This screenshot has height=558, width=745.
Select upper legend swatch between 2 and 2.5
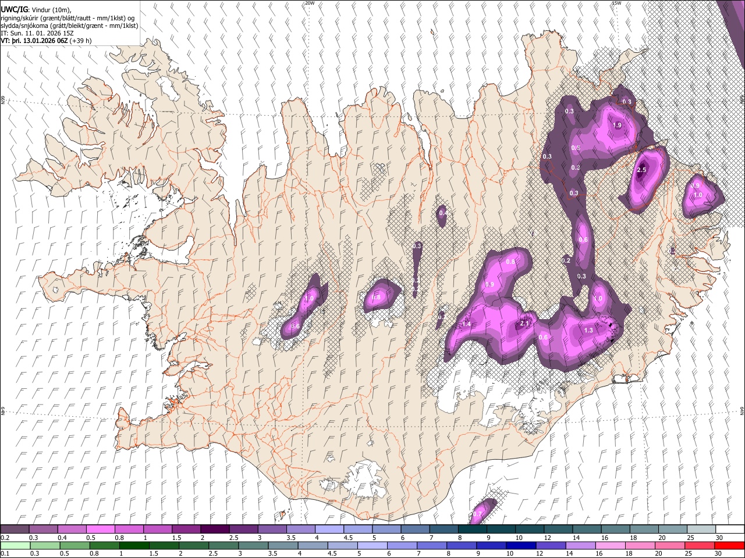pos(215,529)
